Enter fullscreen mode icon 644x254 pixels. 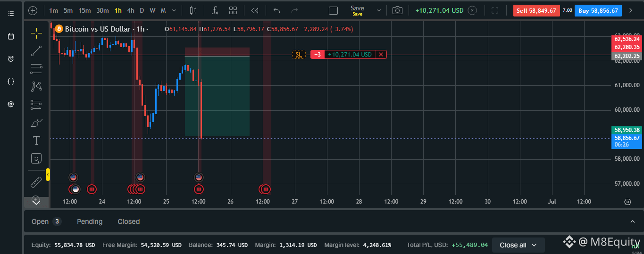pyautogui.click(x=495, y=10)
